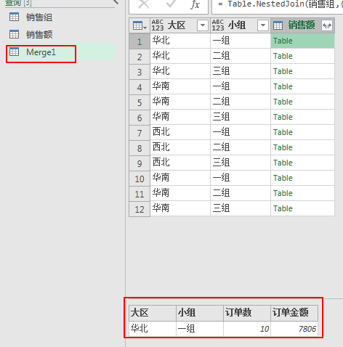Select row number 1 header
343x347 pixels.
(140, 41)
